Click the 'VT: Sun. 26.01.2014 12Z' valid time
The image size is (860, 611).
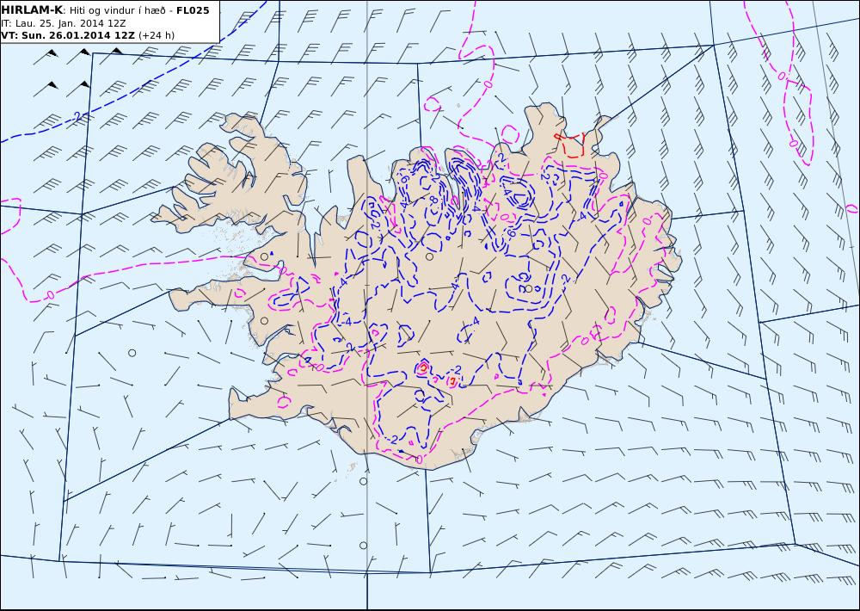point(67,35)
